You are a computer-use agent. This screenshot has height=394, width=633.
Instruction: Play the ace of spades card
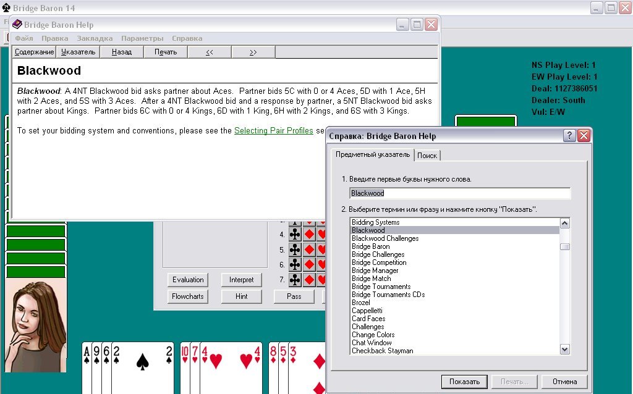[87, 364]
